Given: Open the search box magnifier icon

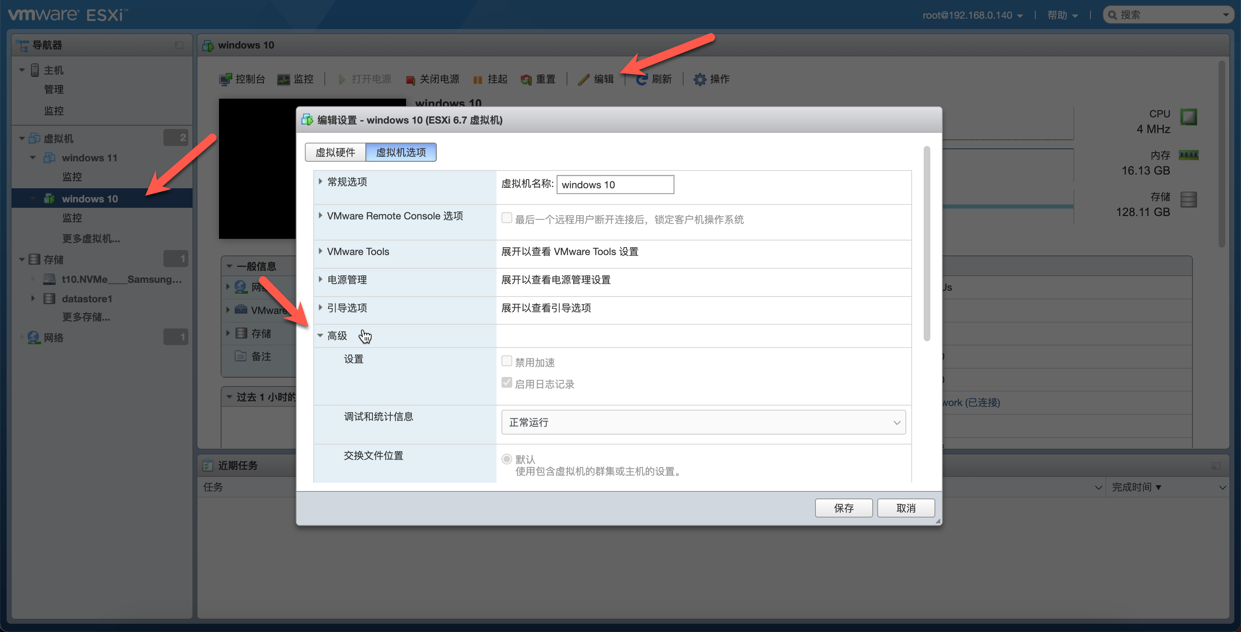Looking at the screenshot, I should (1112, 15).
